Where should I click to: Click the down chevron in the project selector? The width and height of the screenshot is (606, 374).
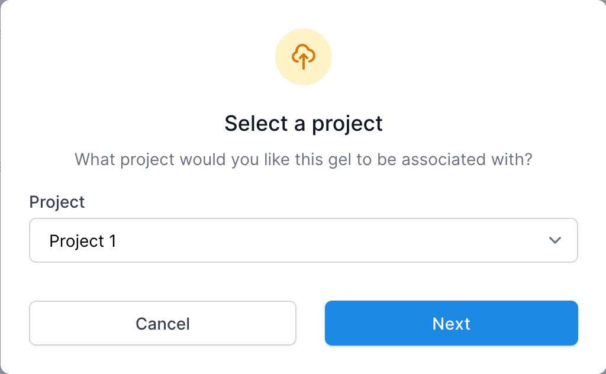(555, 240)
